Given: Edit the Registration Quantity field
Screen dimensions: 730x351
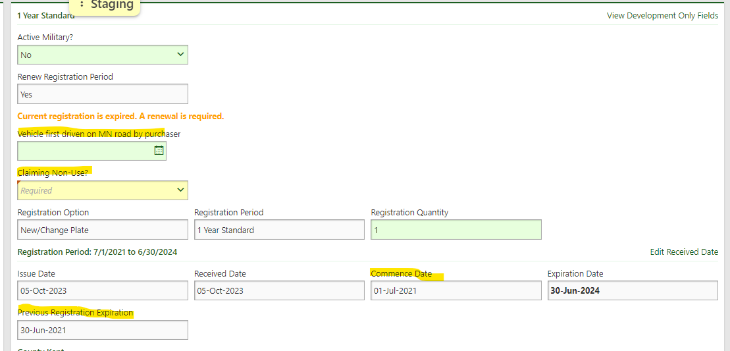Looking at the screenshot, I should [456, 230].
